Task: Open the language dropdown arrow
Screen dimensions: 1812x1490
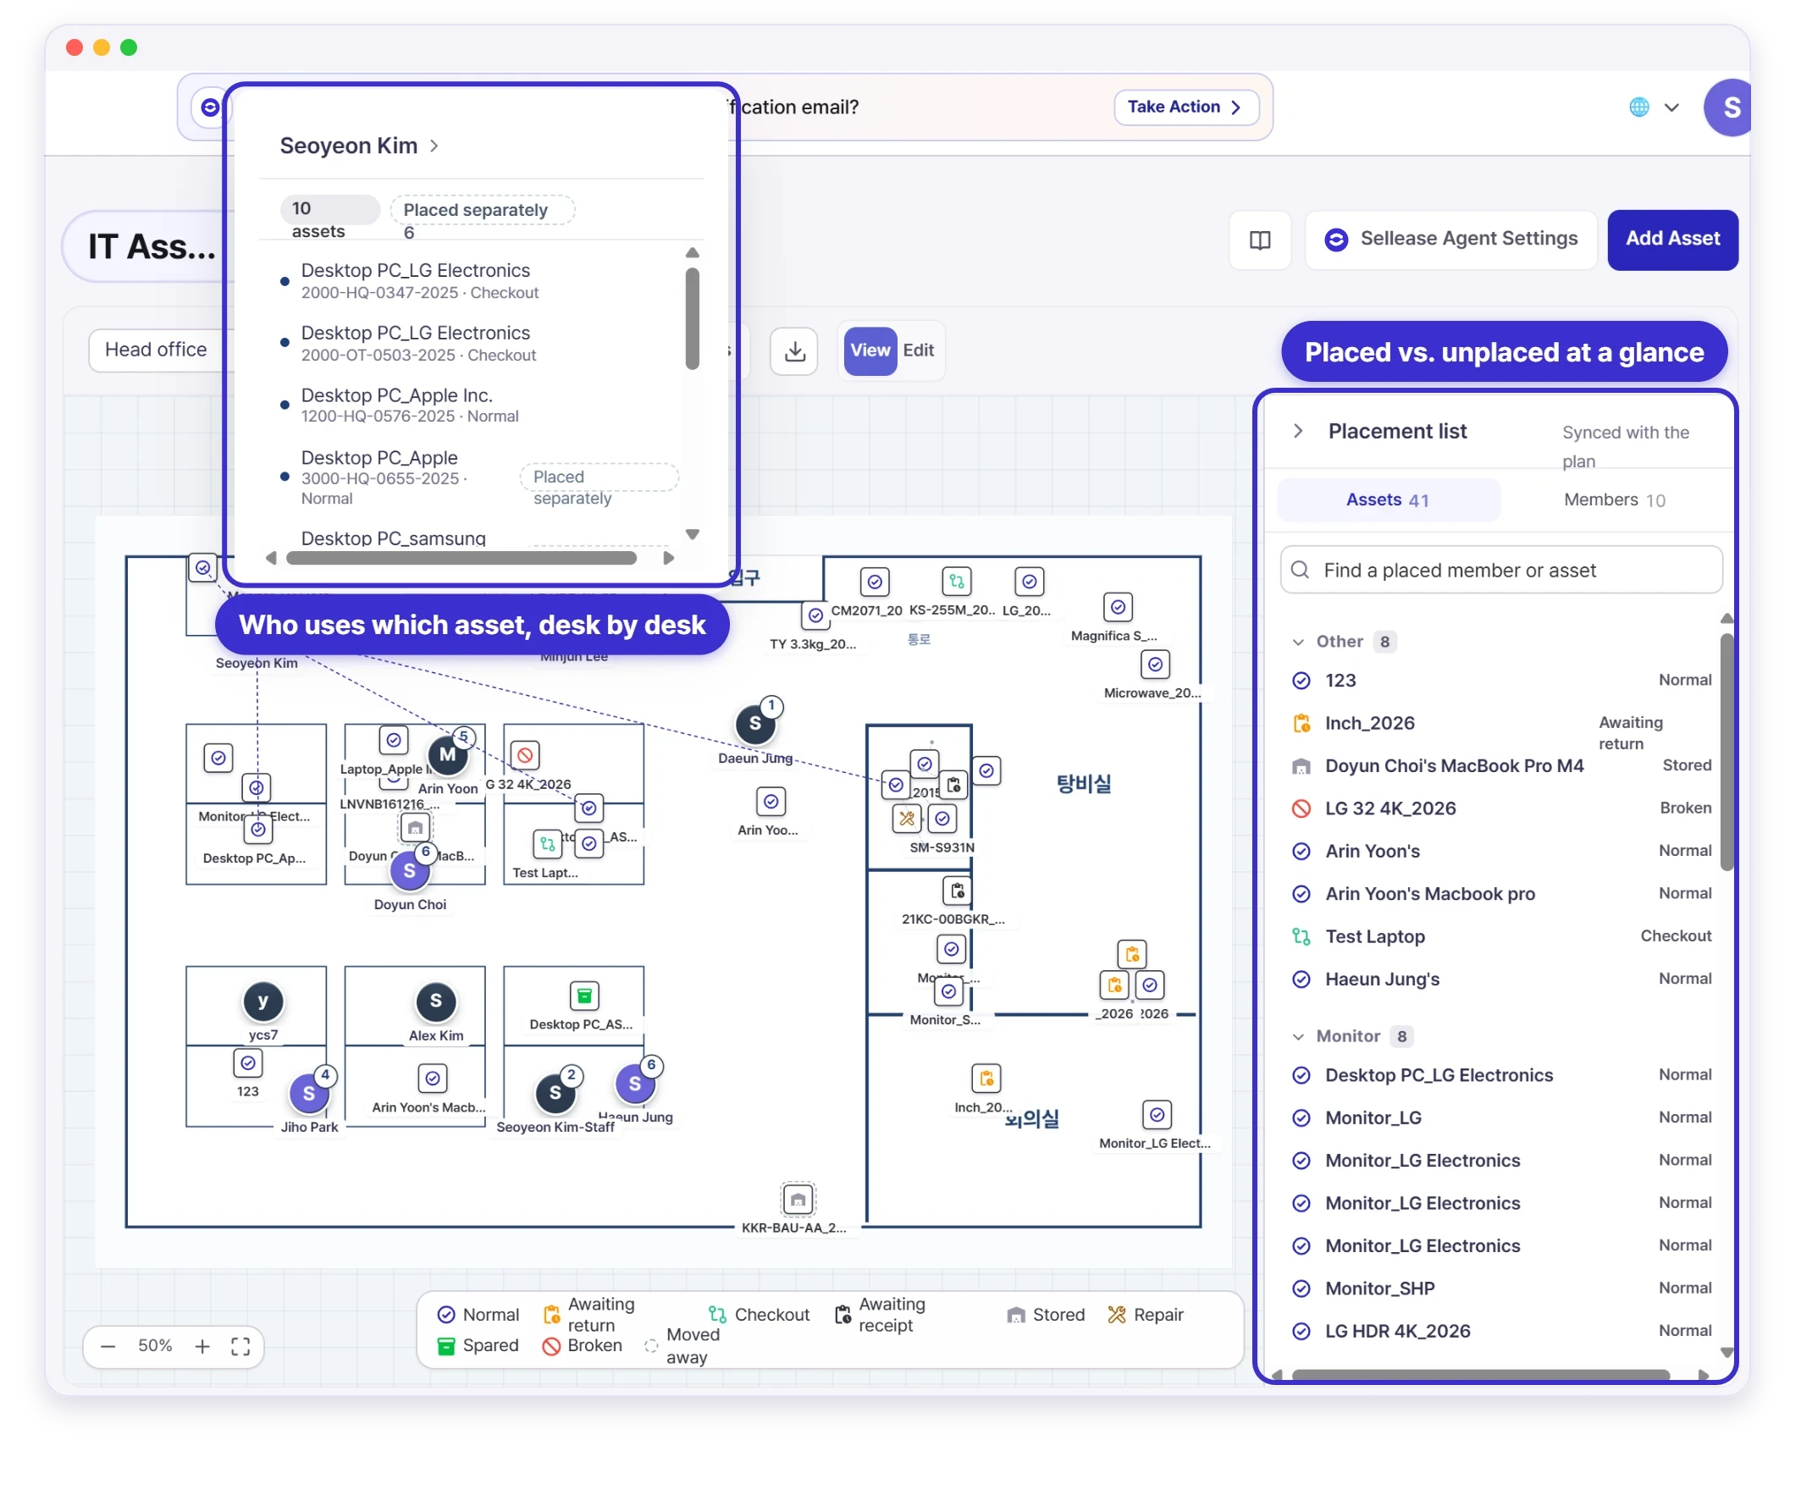Action: pos(1671,108)
